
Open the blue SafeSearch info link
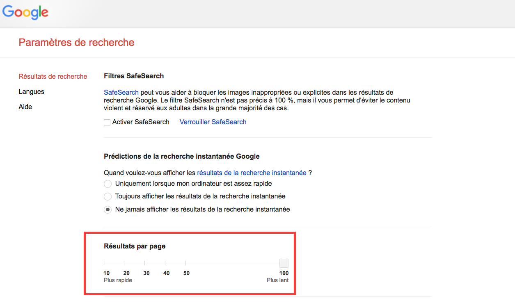[121, 93]
